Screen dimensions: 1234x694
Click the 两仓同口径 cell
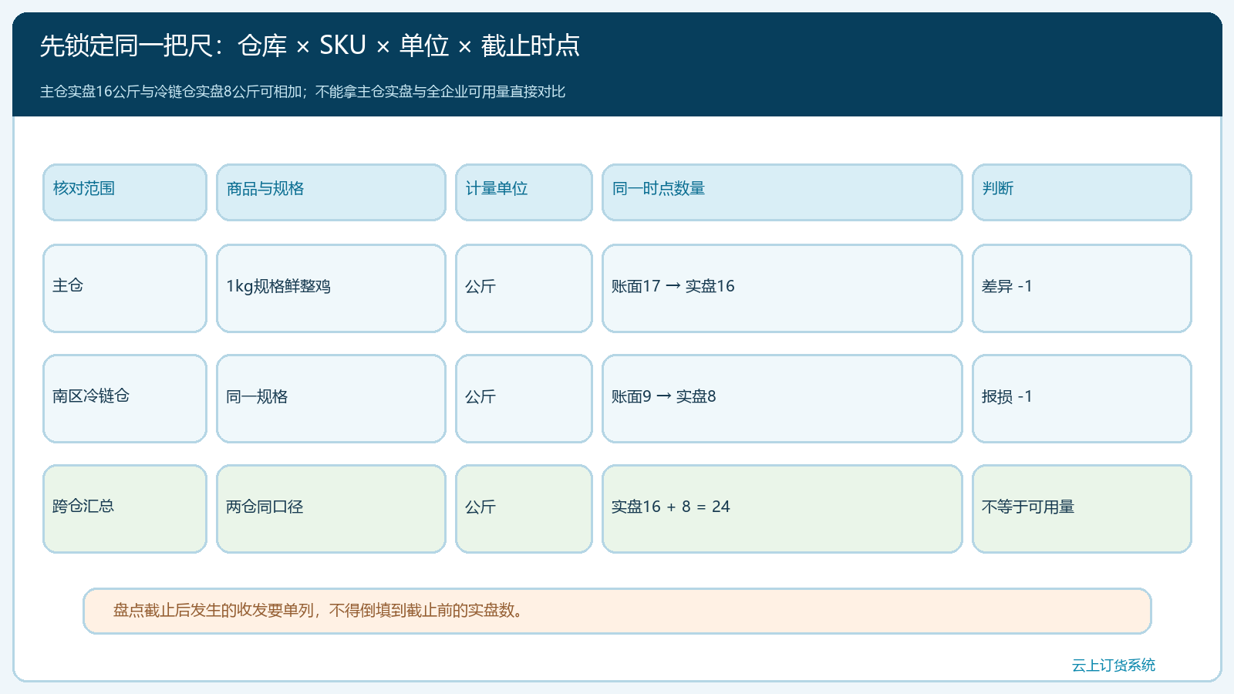click(x=331, y=509)
